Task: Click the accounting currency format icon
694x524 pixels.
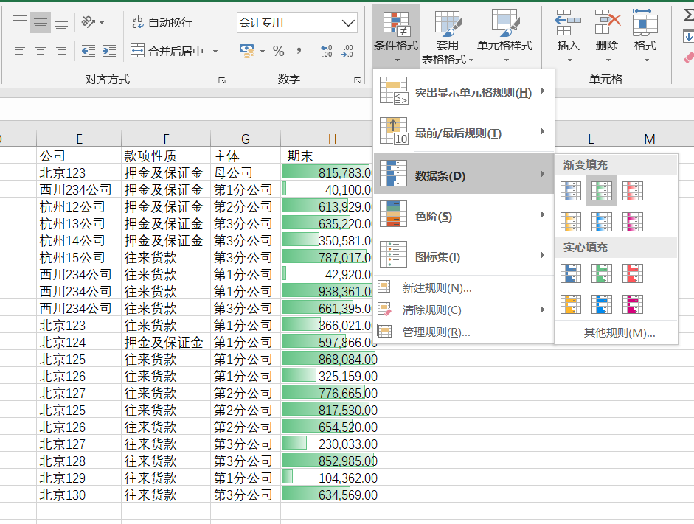Action: coord(247,51)
